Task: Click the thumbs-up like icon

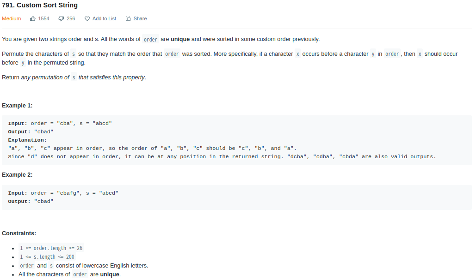Action: [x=33, y=19]
